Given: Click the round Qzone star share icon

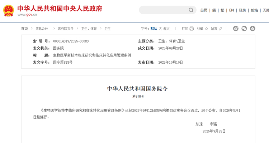Looking at the screenshot, I should point(253,29).
